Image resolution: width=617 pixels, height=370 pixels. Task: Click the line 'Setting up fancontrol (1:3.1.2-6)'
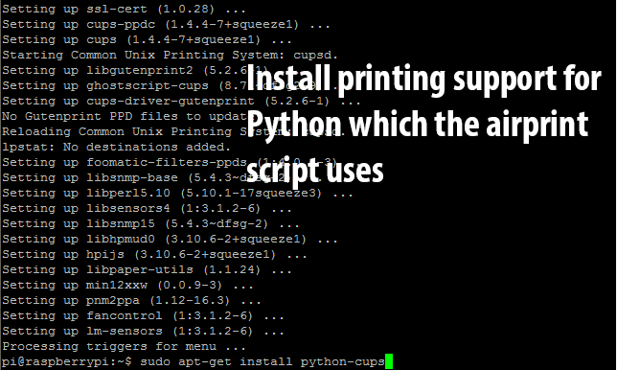143,315
